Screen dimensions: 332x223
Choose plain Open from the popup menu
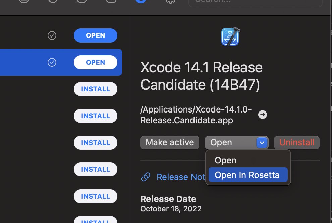coord(248,160)
